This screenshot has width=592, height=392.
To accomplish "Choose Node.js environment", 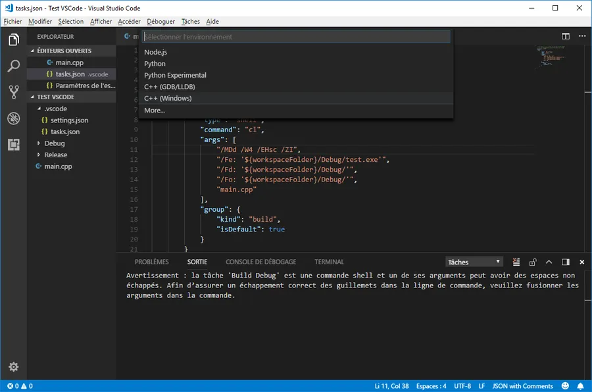I will (x=296, y=52).
